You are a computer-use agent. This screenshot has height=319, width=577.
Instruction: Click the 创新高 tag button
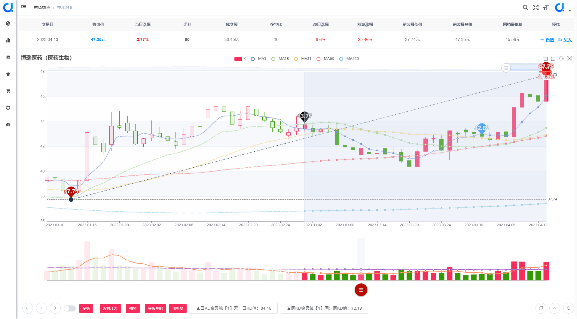178,308
